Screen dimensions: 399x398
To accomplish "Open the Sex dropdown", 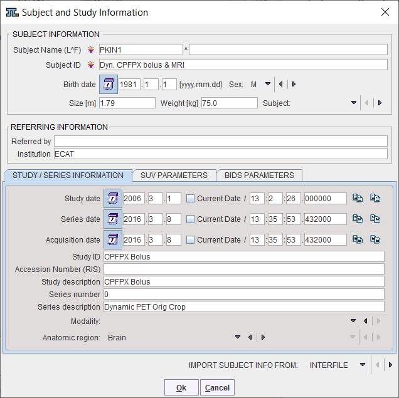I will click(268, 84).
